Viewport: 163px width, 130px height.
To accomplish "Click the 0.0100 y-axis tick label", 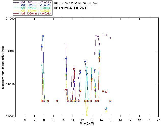I will (10, 51).
